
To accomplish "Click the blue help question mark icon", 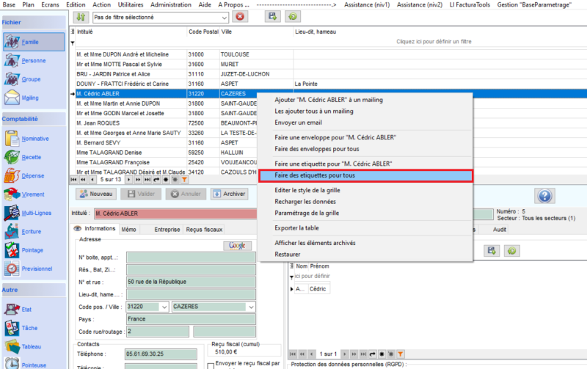I will [x=545, y=195].
